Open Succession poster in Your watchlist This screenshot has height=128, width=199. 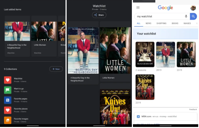pos(145,55)
